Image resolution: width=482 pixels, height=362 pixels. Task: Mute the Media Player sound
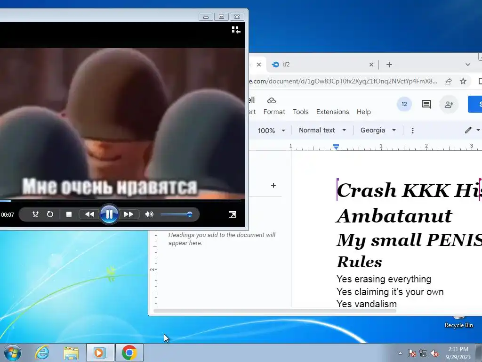coord(149,214)
